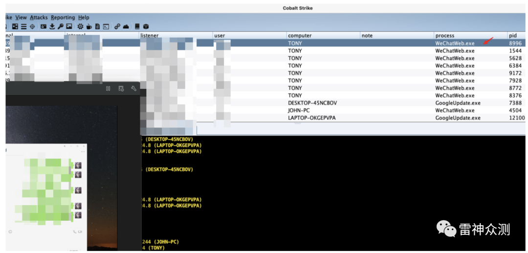Open the help book icon
Image resolution: width=528 pixels, height=253 pixels.
(137, 26)
